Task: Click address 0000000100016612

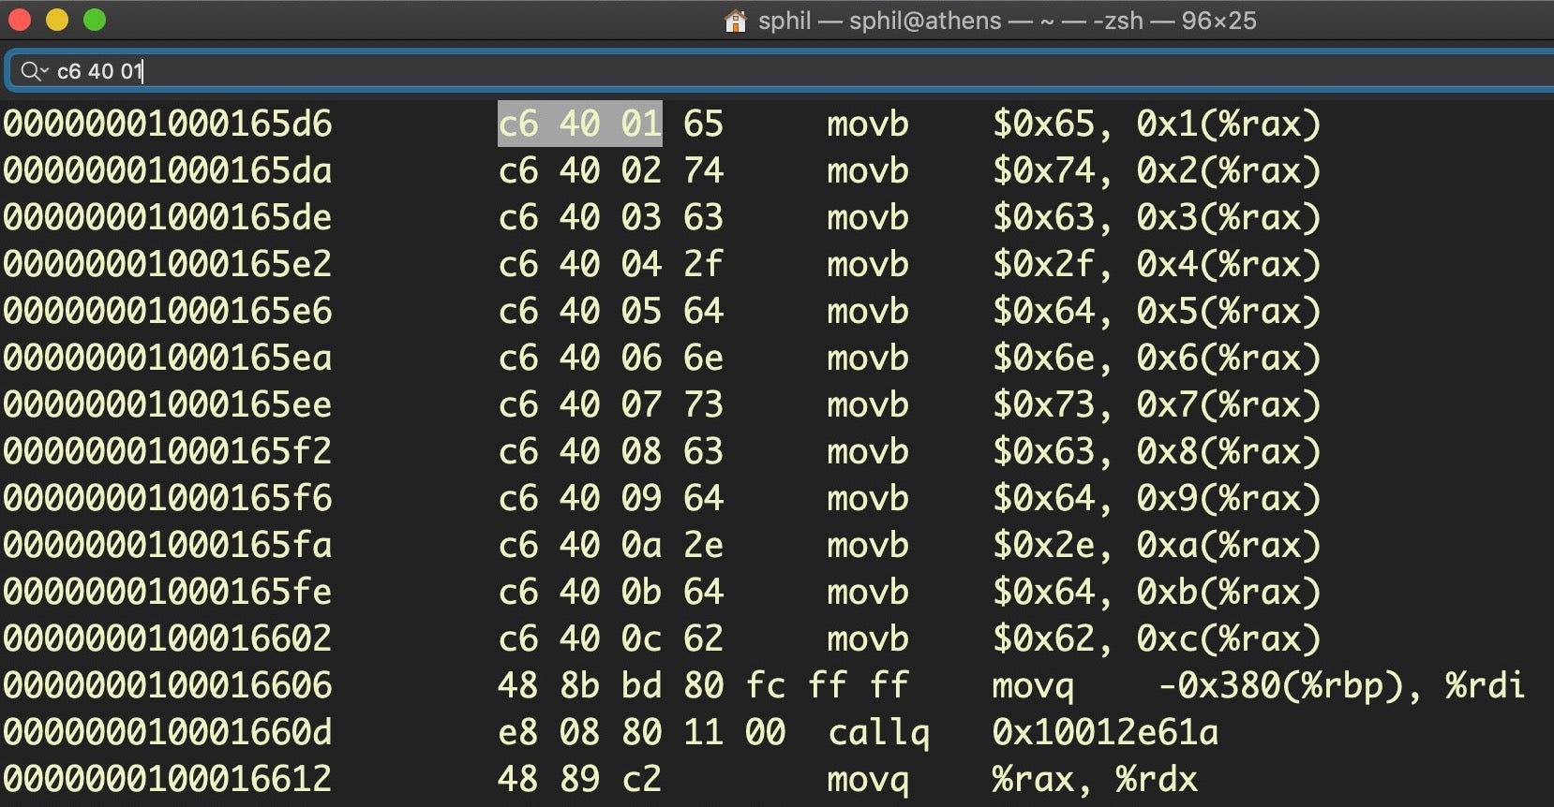Action: 168,779
